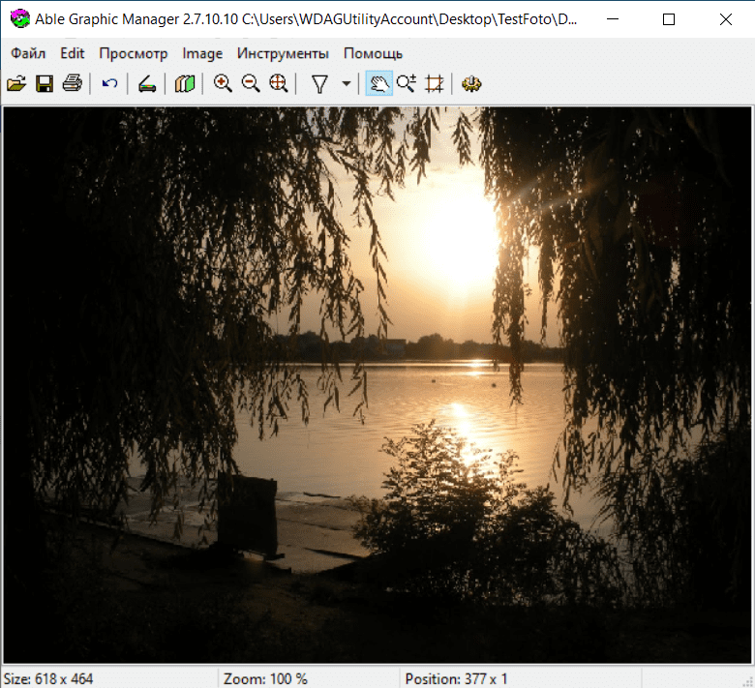This screenshot has width=755, height=688.
Task: Click the window resize grip in corner
Action: (x=748, y=680)
